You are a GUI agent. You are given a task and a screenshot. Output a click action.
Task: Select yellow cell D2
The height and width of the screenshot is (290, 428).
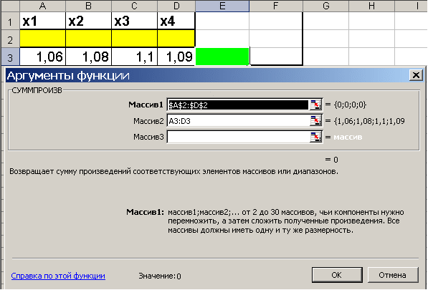(x=176, y=39)
